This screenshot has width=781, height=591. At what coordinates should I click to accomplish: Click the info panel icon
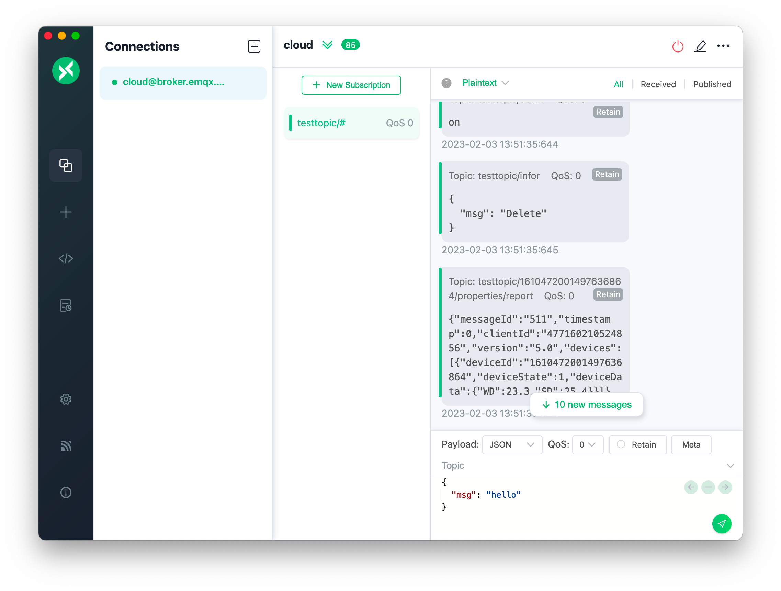point(66,492)
